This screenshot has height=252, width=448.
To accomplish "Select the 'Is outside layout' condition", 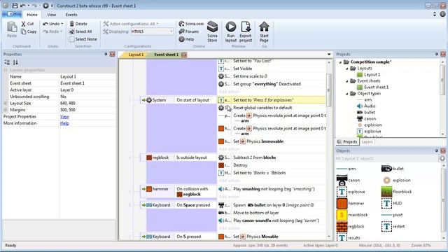I will coord(192,157).
